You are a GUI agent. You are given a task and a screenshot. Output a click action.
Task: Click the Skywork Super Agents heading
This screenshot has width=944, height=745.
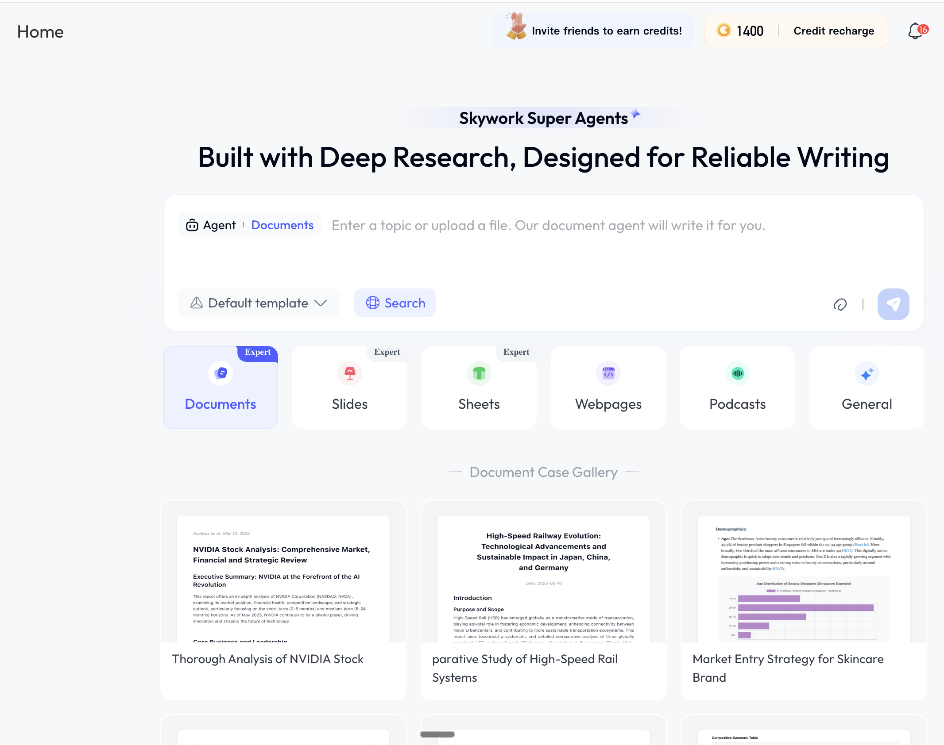(x=543, y=118)
